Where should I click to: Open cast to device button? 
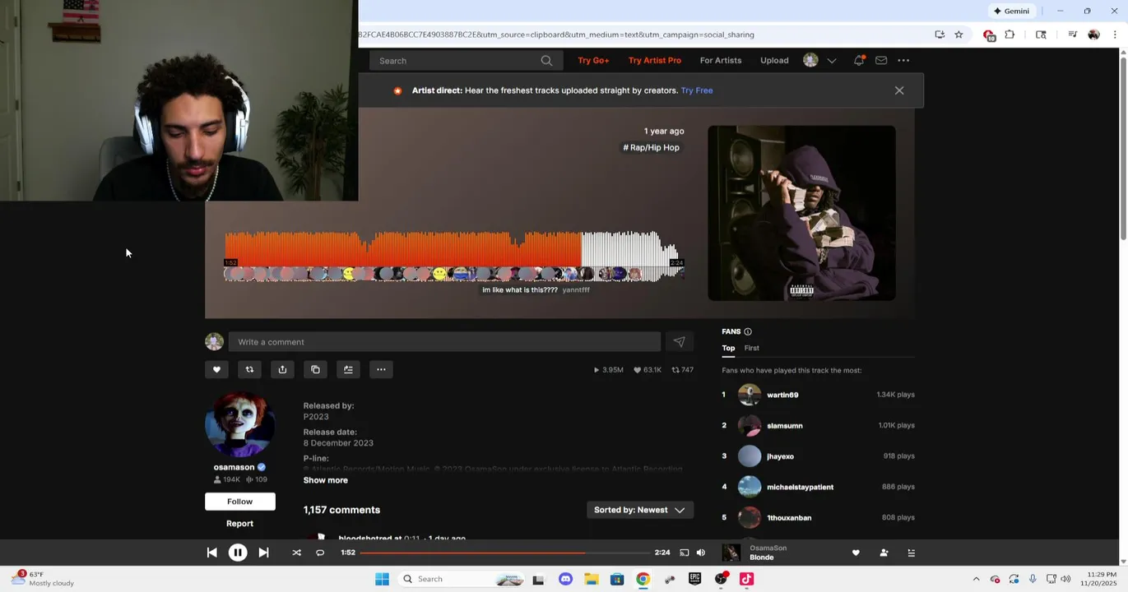(x=684, y=553)
